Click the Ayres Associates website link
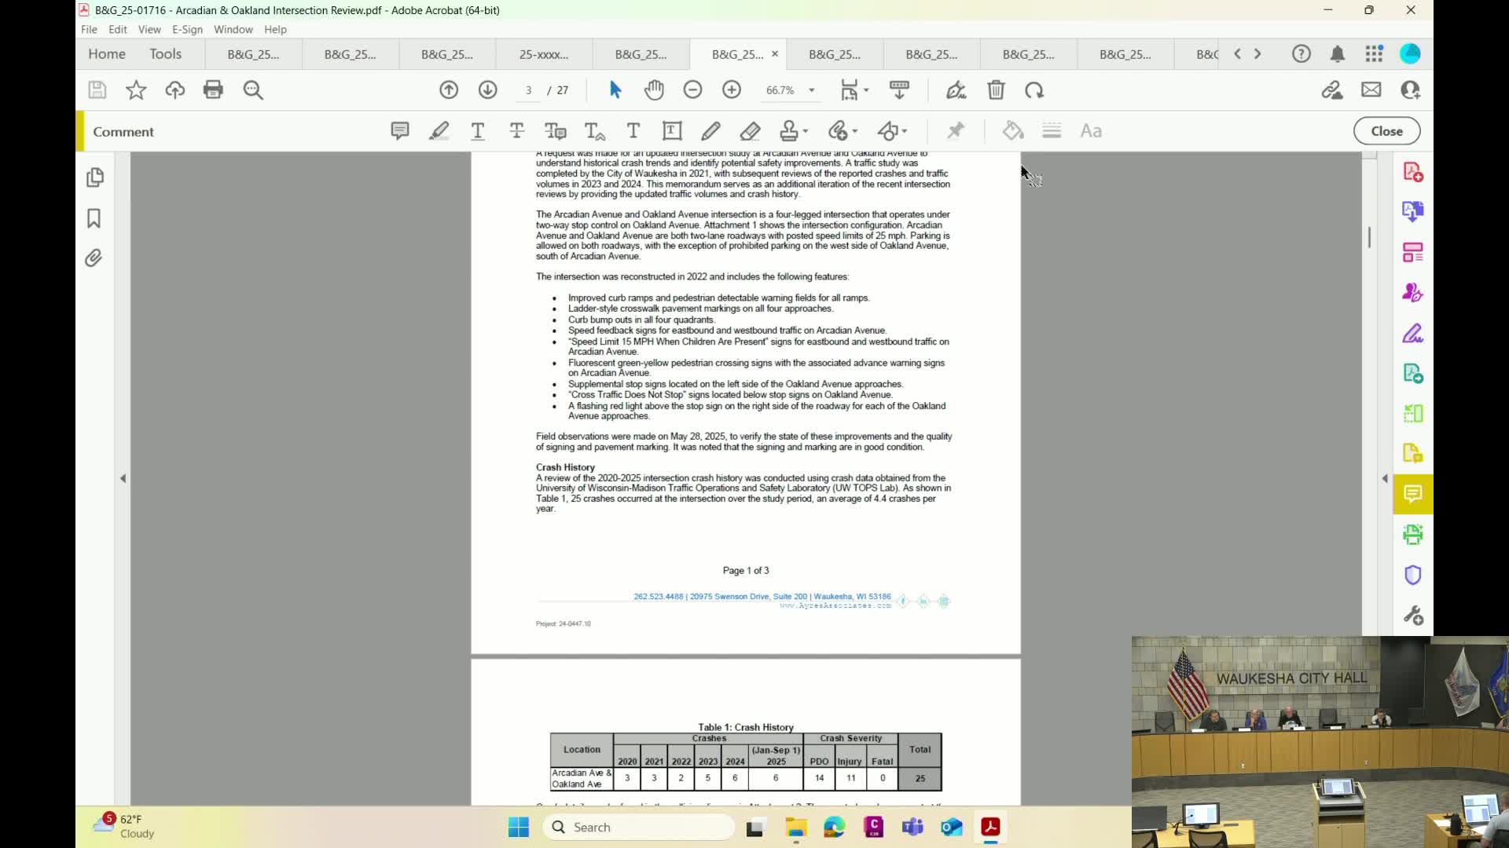1509x848 pixels. [x=835, y=606]
